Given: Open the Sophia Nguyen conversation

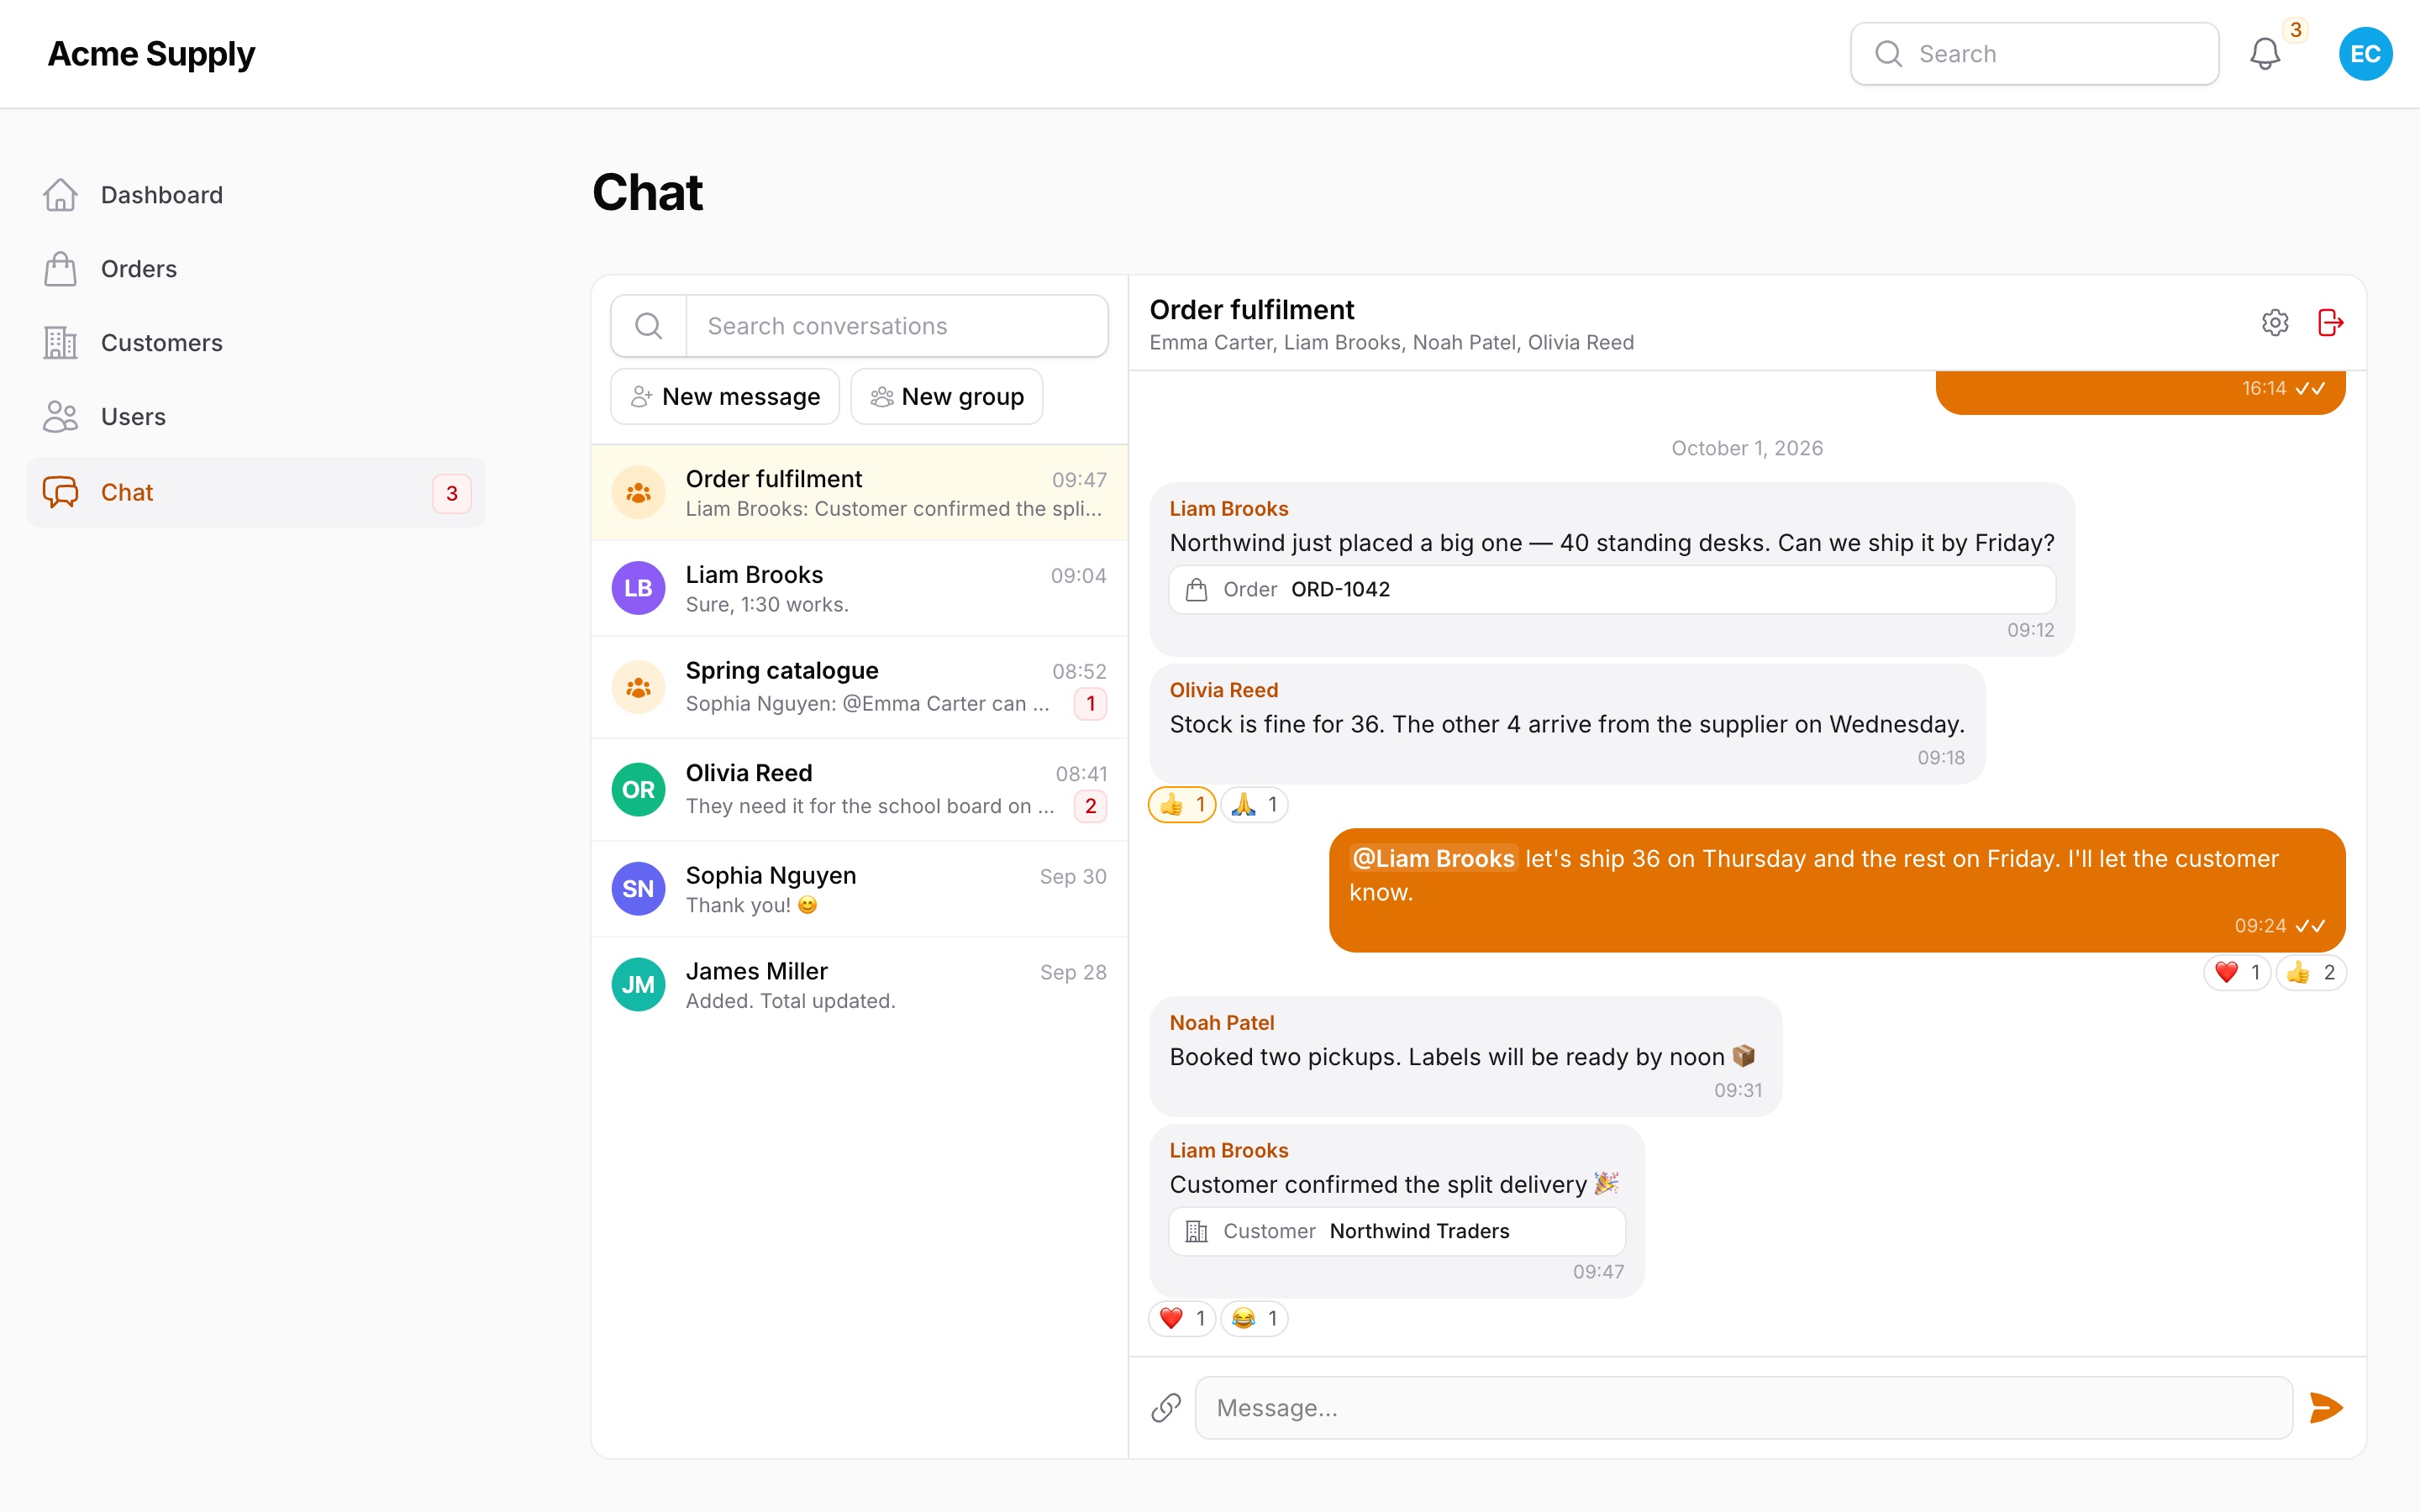Looking at the screenshot, I should (859, 889).
